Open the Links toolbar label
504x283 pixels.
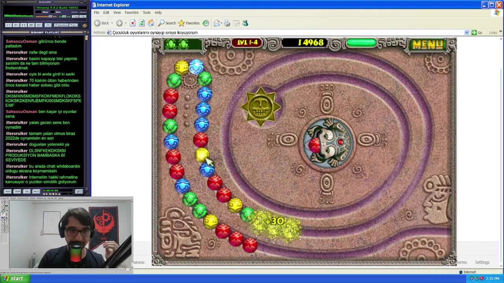click(x=493, y=33)
